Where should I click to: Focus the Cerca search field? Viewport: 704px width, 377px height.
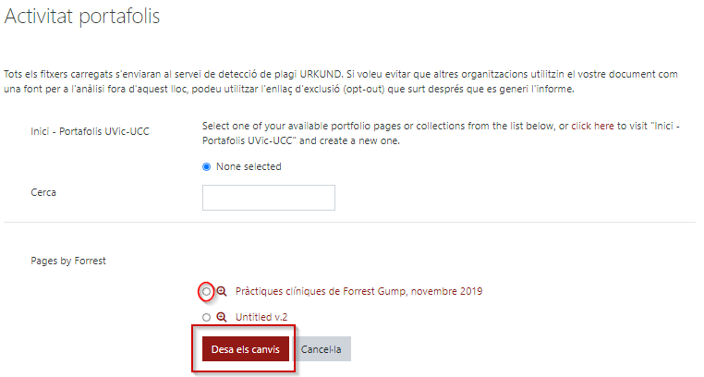coord(269,198)
